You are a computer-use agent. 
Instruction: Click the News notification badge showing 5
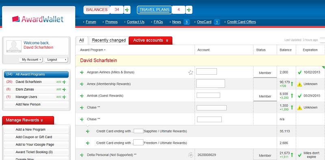point(186,22)
